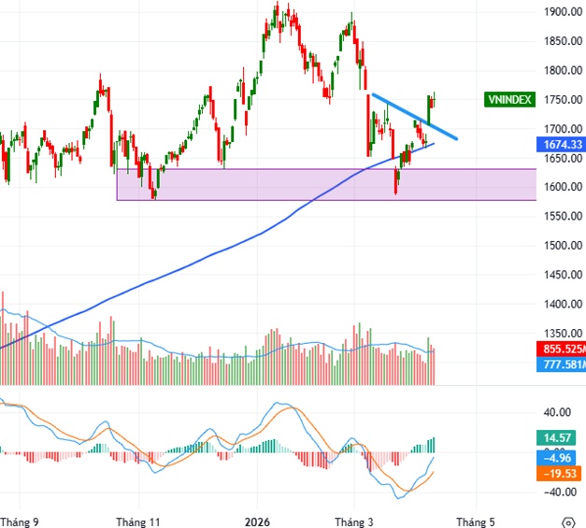Click the Tháng 5 time axis label
The height and width of the screenshot is (528, 586).
click(x=476, y=521)
